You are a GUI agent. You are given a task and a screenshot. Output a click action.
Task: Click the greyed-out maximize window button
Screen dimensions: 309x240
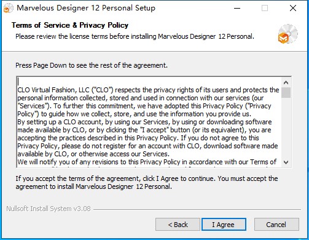coord(265,8)
